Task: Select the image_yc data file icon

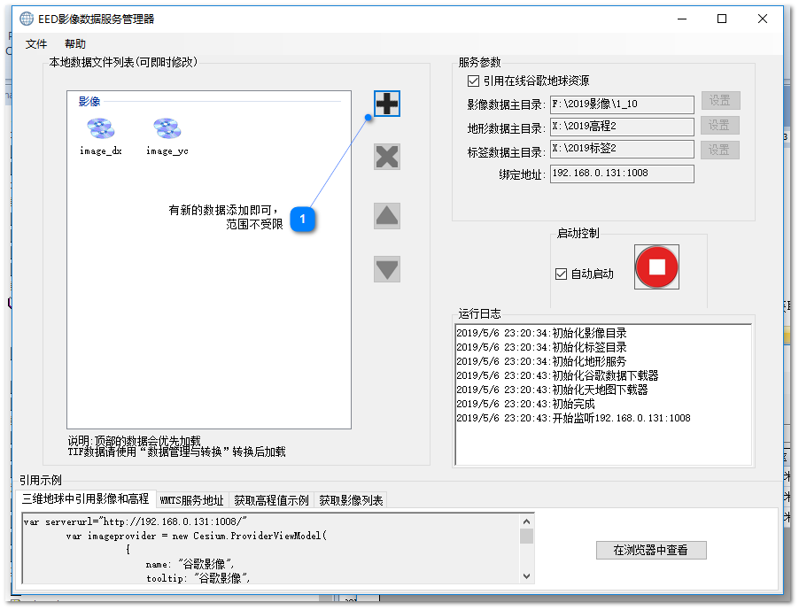Action: pos(167,129)
